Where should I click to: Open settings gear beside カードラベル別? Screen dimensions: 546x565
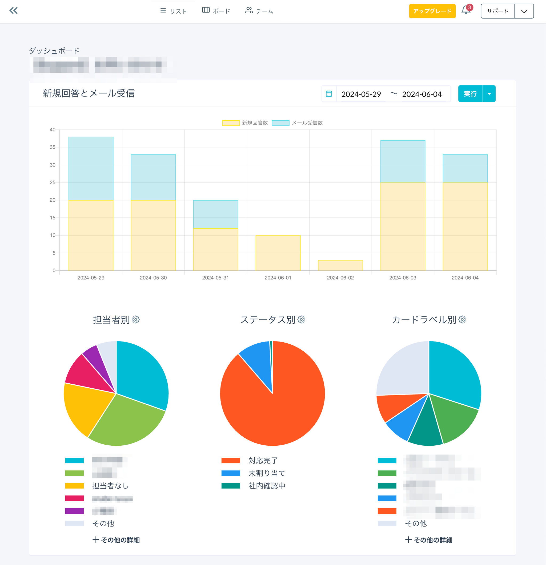(x=462, y=319)
